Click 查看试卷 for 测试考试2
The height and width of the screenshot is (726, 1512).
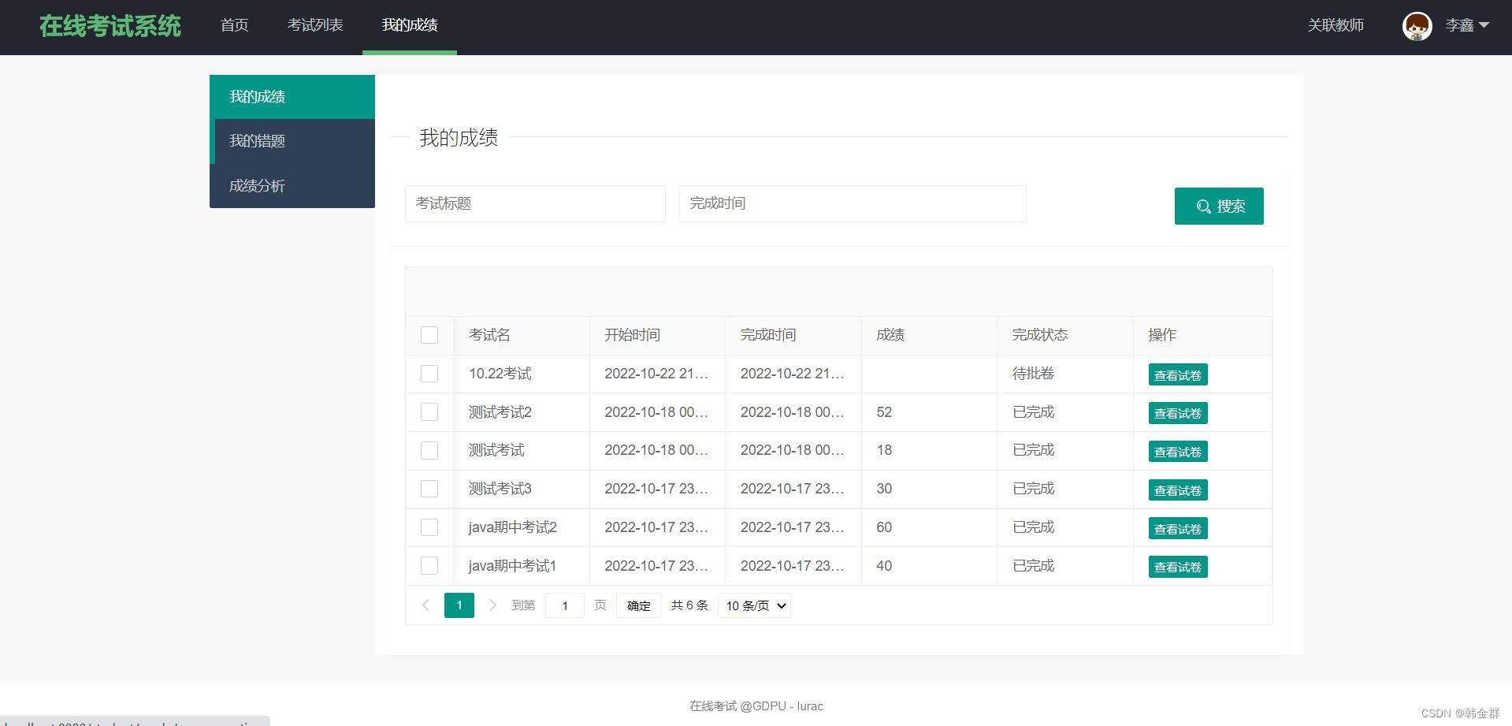click(1178, 413)
